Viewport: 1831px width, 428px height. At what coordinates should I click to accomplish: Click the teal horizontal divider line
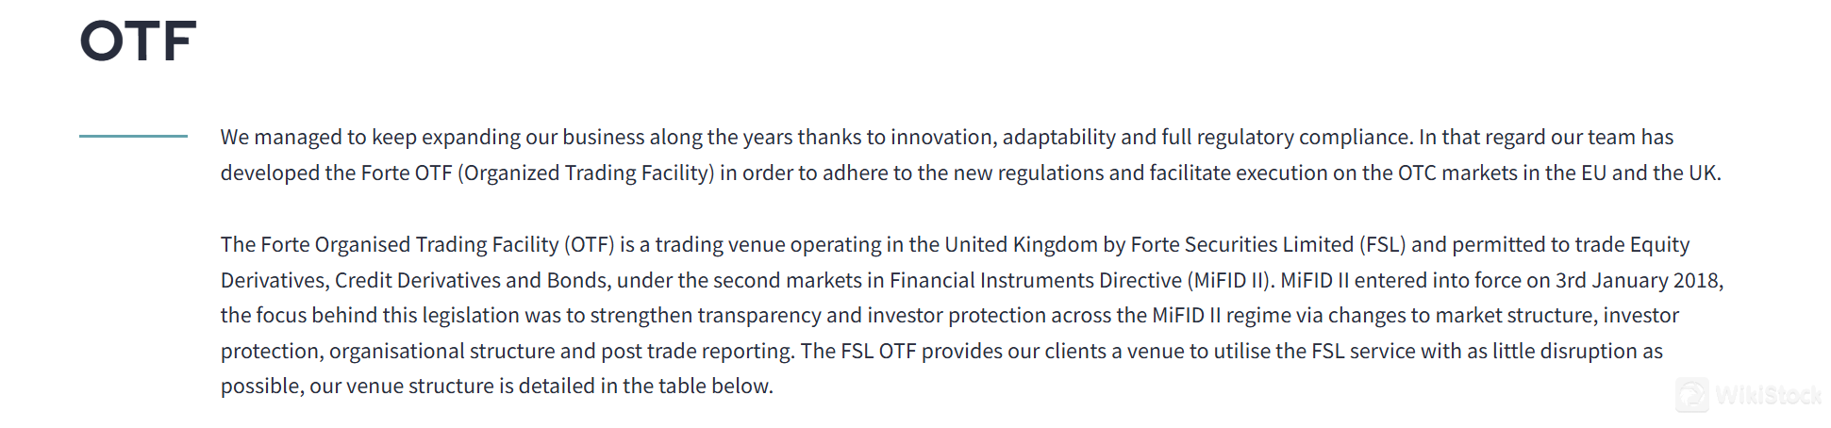pyautogui.click(x=133, y=137)
